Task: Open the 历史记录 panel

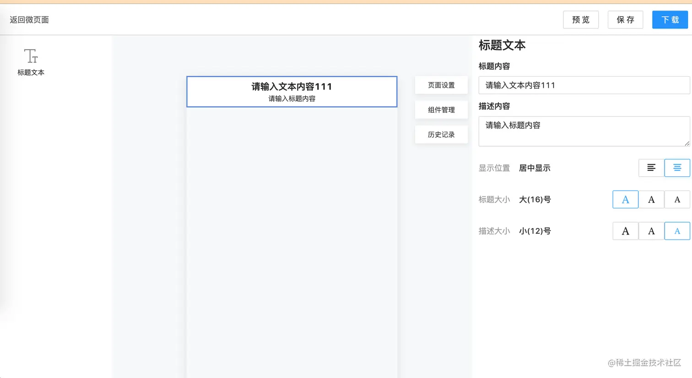Action: [x=441, y=134]
